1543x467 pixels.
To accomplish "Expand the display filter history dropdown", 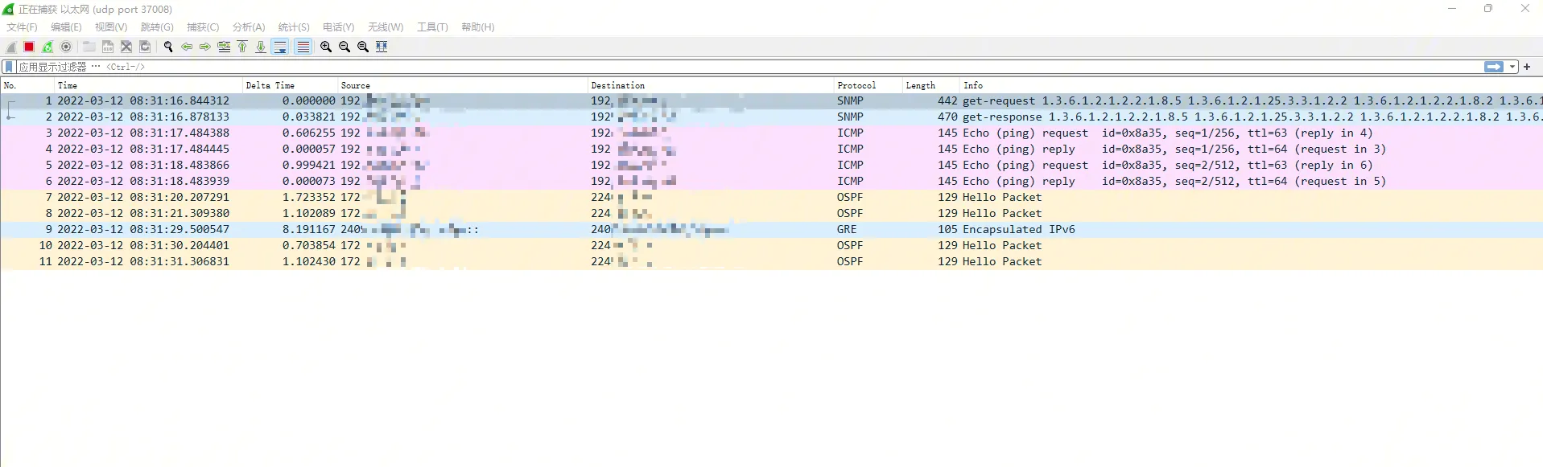I will [1512, 67].
